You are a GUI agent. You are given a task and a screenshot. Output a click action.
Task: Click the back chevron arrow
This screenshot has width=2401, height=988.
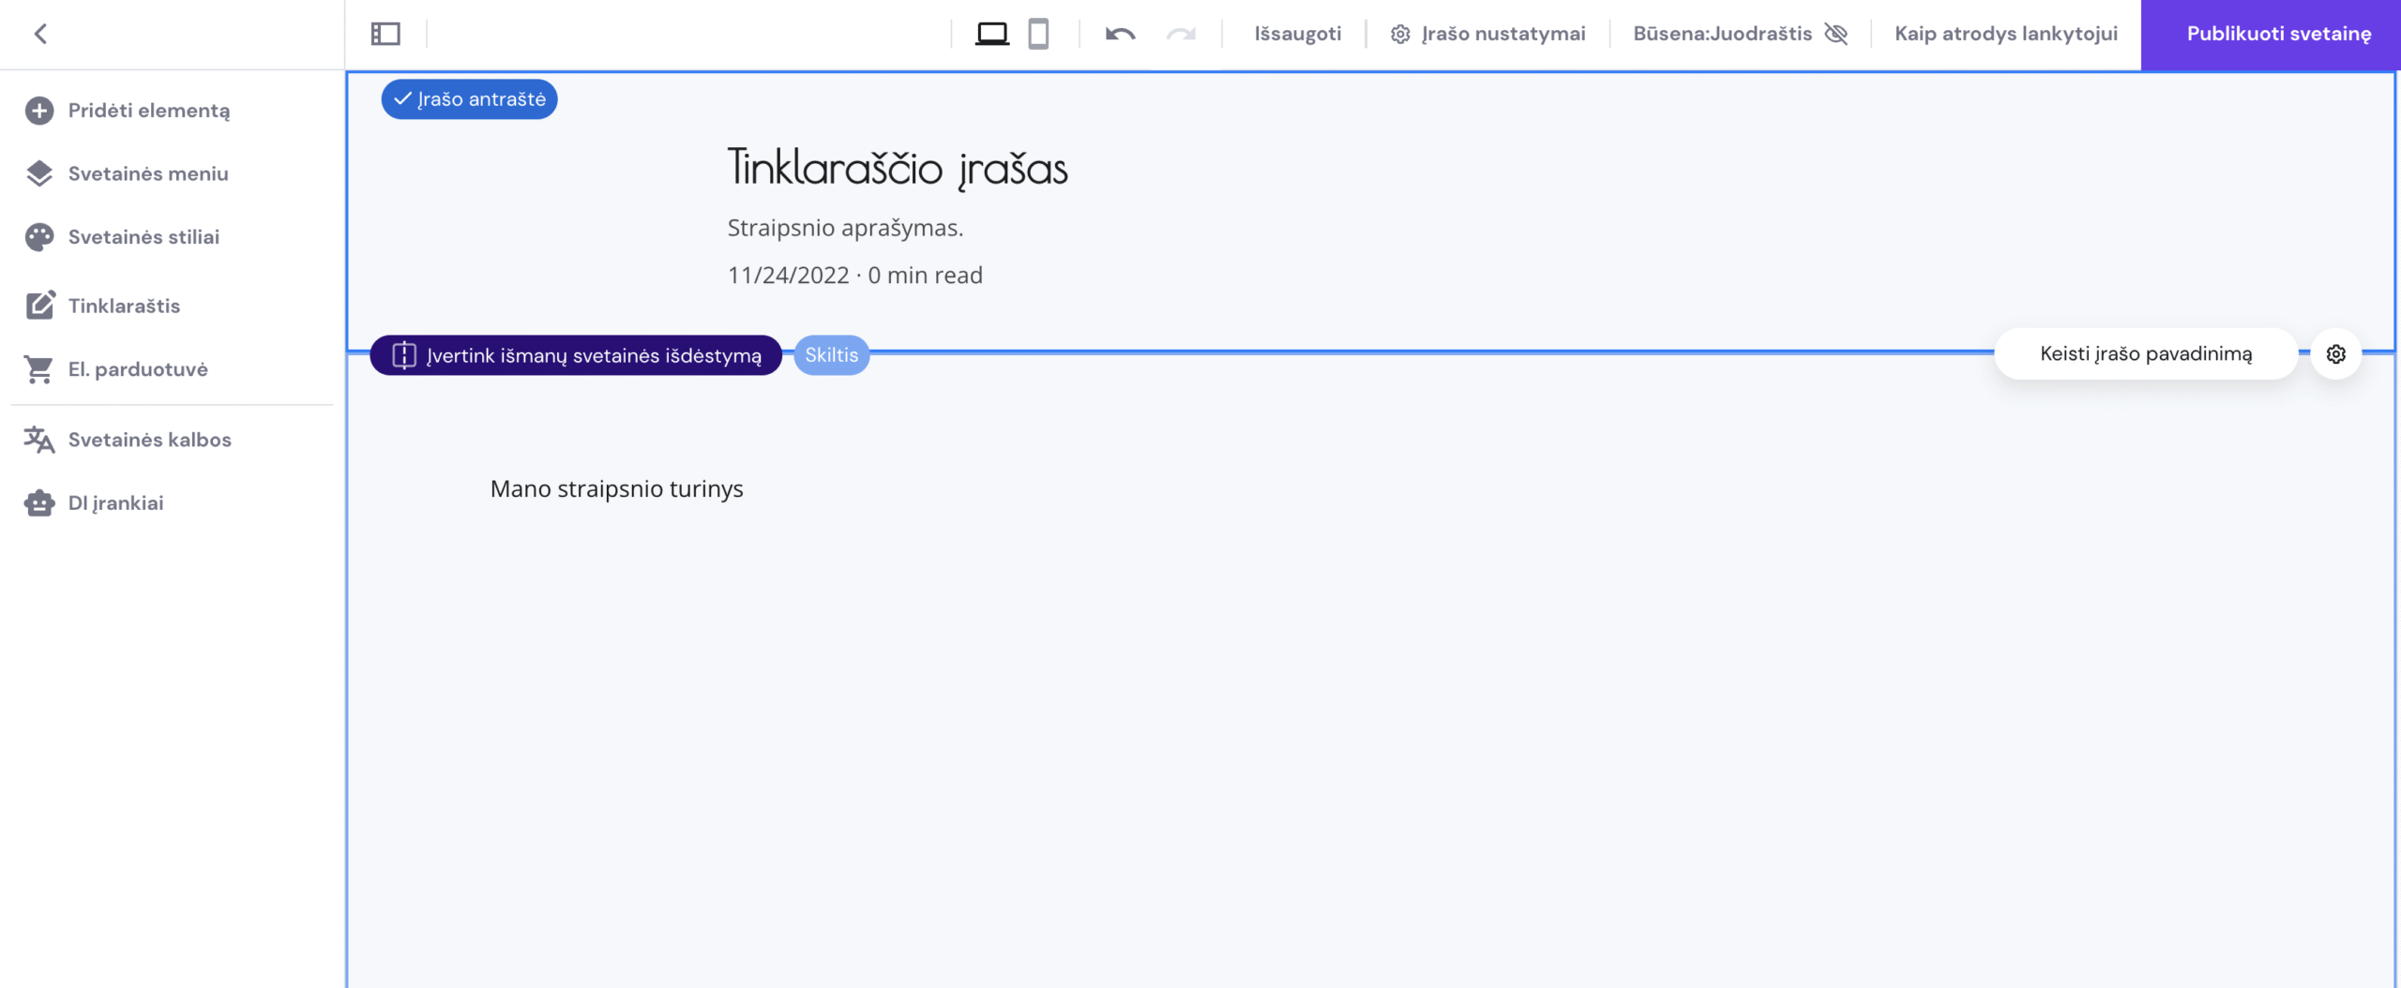[x=39, y=34]
